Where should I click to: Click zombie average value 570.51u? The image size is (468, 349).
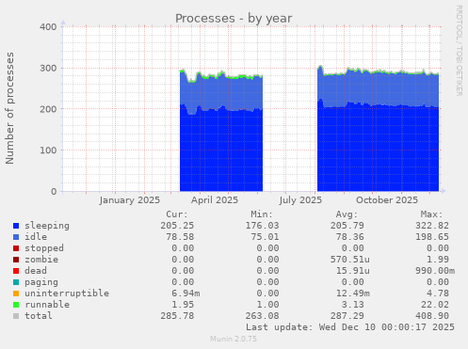[x=350, y=260]
